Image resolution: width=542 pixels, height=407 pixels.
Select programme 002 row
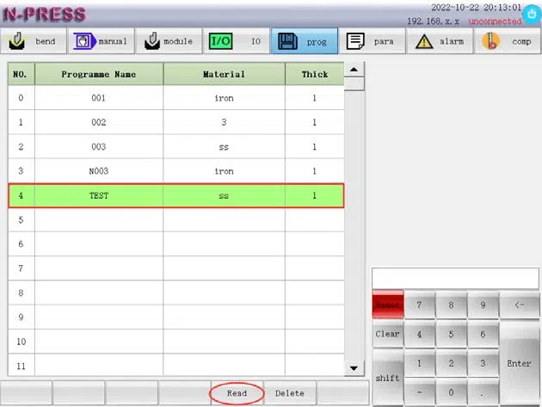176,122
